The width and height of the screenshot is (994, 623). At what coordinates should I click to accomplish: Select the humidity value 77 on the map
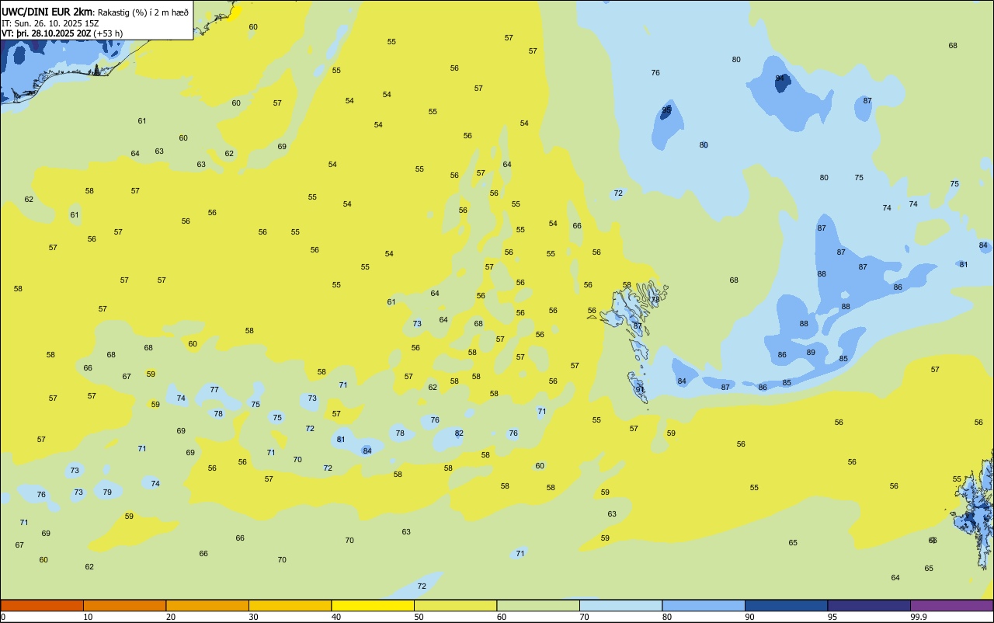214,389
